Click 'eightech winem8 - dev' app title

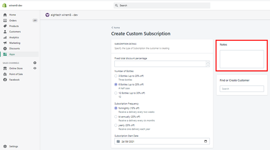click(65, 15)
